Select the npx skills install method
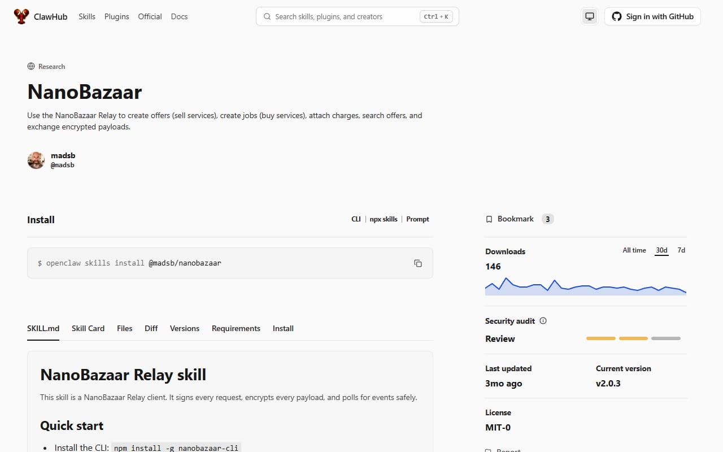Screen dimensions: 723x452 (x=384, y=219)
